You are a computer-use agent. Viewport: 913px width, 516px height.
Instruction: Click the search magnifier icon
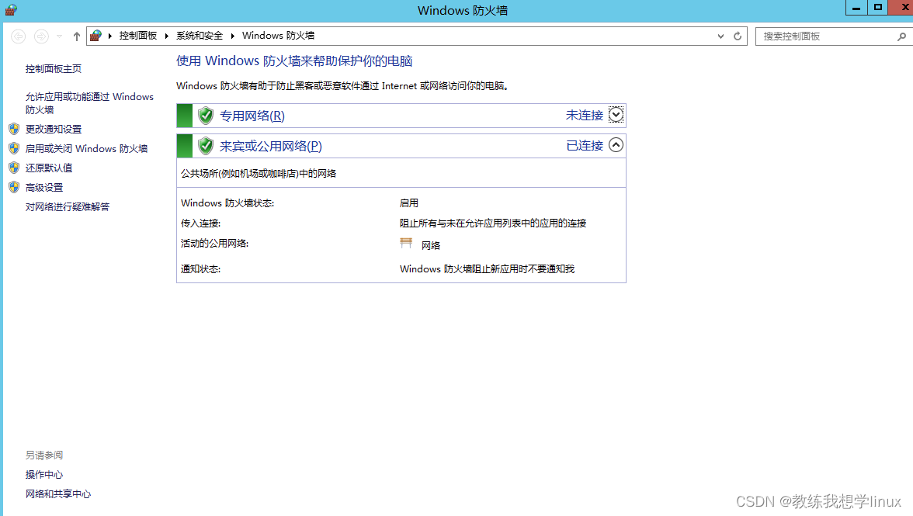coord(901,36)
